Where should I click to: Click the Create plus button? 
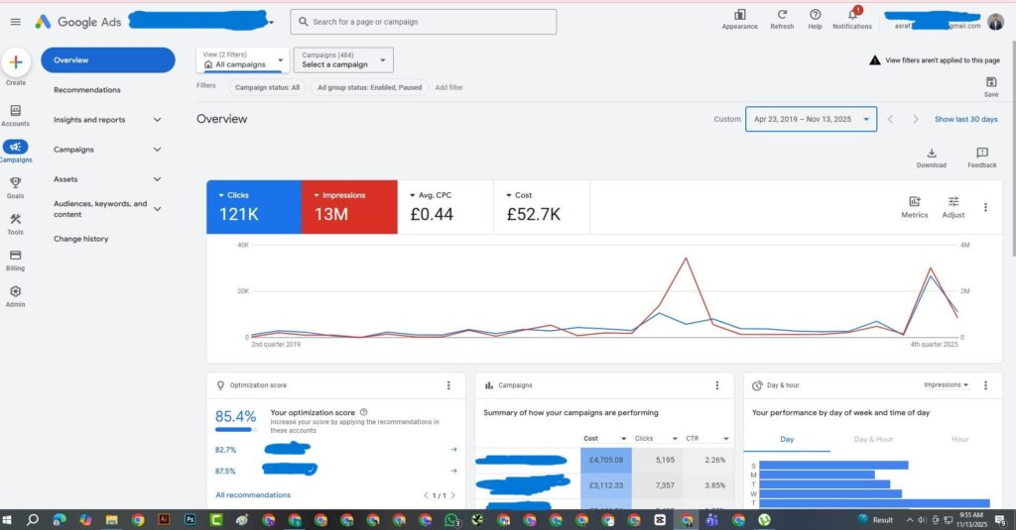pyautogui.click(x=16, y=62)
